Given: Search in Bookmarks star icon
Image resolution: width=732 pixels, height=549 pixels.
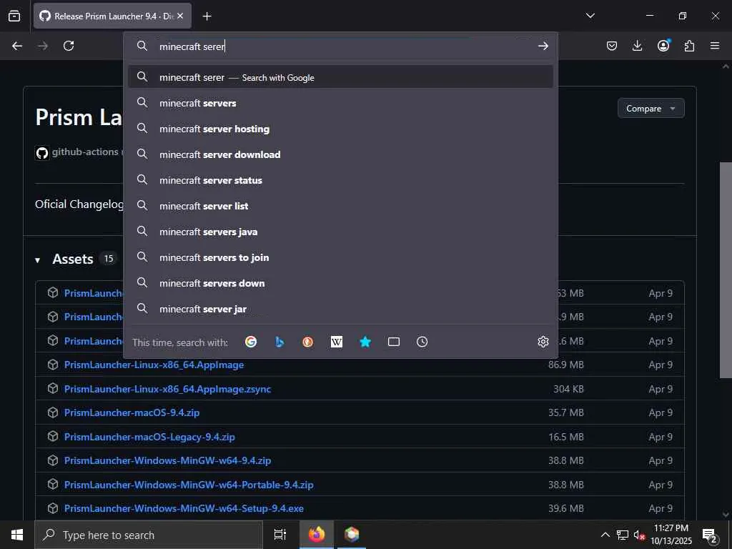Looking at the screenshot, I should (365, 342).
